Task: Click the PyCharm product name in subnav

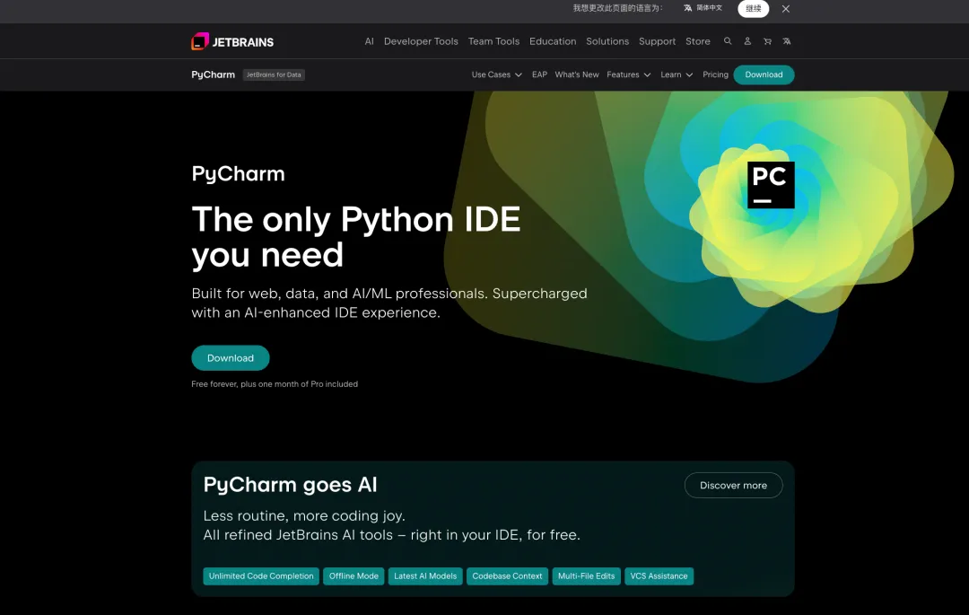Action: pyautogui.click(x=214, y=75)
